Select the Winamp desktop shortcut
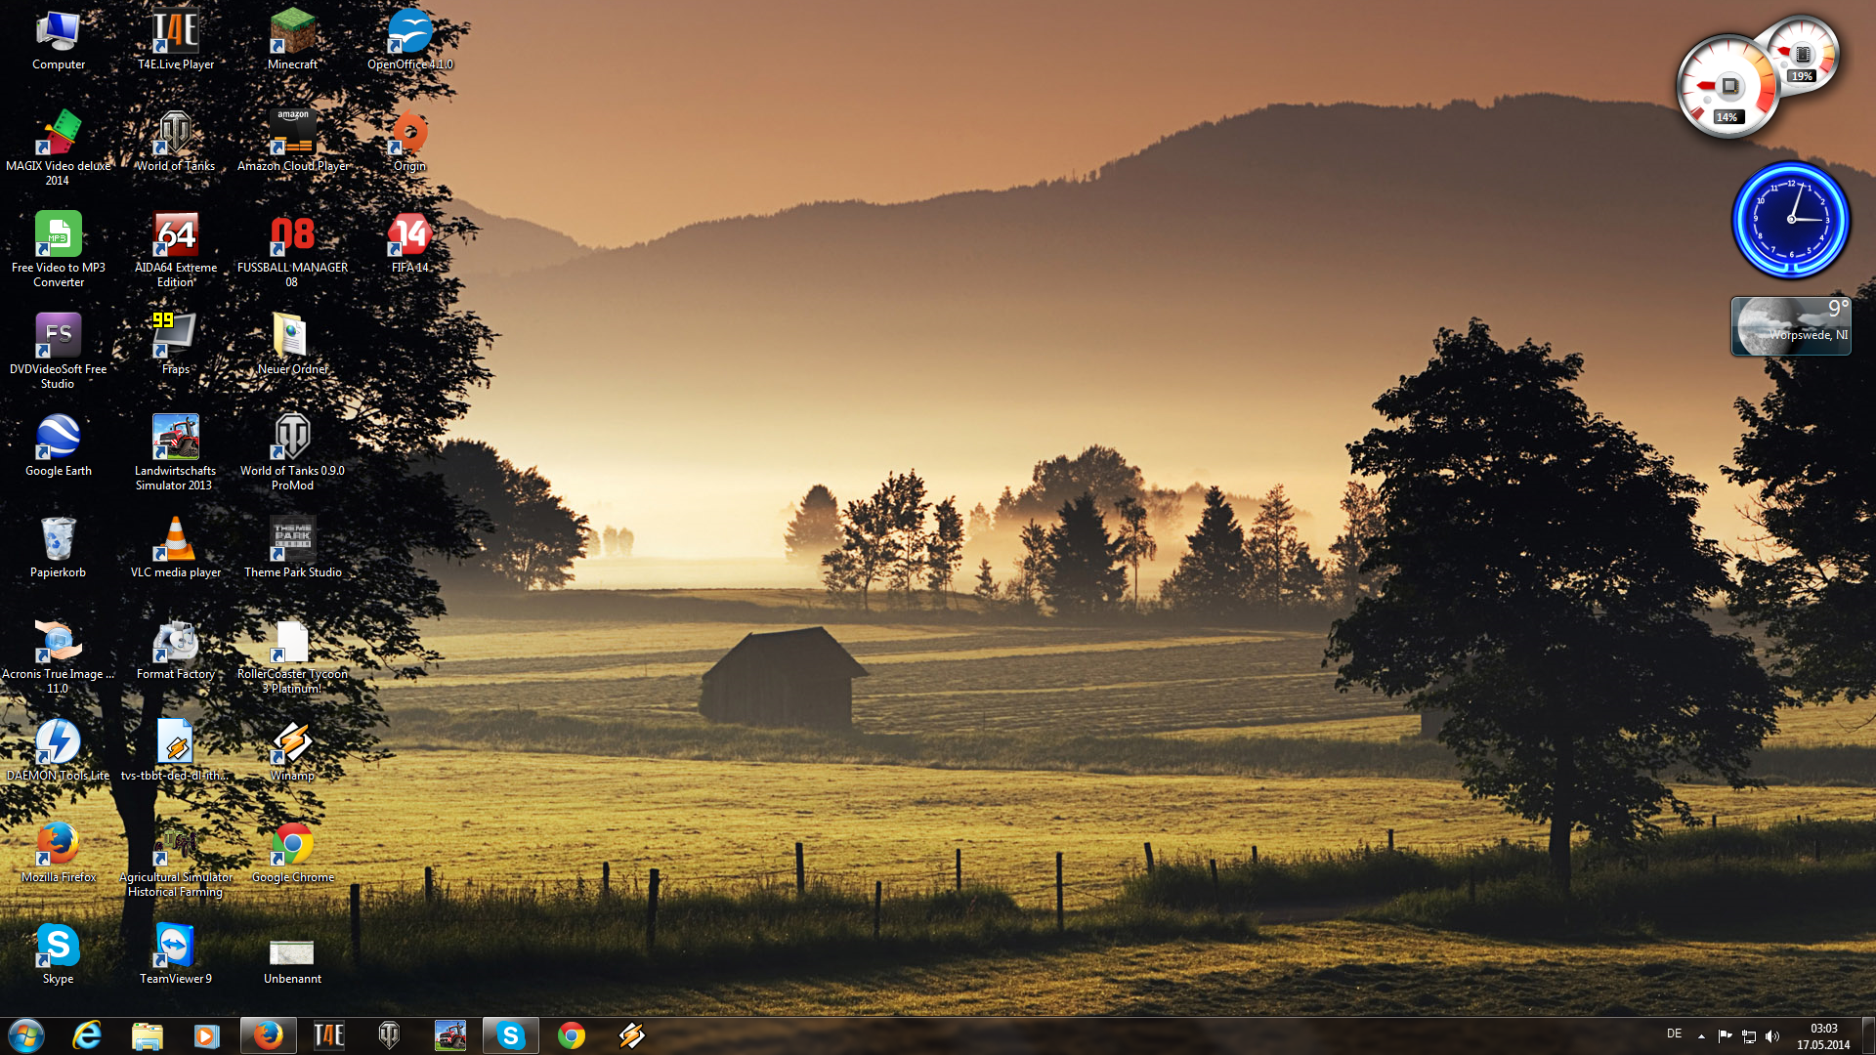This screenshot has width=1876, height=1055. [293, 751]
